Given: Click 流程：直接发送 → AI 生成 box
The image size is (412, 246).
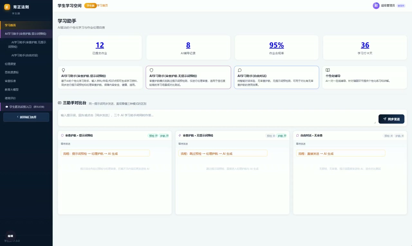Looking at the screenshot, I should [341, 153].
